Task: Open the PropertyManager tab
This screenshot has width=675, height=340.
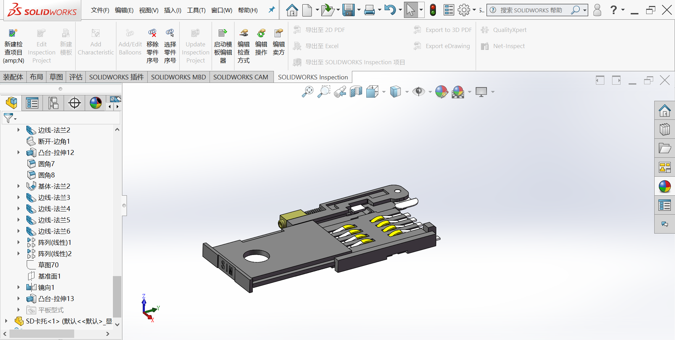Action: pyautogui.click(x=32, y=103)
